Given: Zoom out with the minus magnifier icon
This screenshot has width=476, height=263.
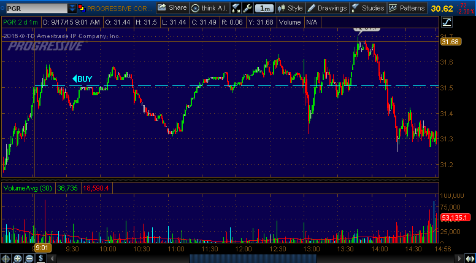Looking at the screenshot, I should [29, 258].
